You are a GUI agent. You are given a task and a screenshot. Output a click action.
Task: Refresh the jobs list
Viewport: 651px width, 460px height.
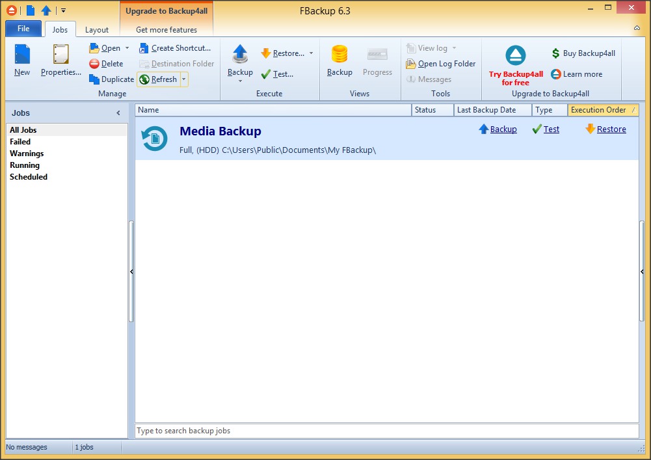click(159, 79)
